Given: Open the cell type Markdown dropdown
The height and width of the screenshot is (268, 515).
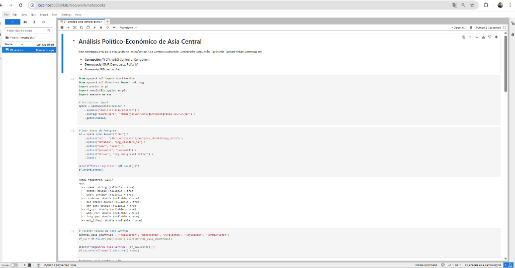Looking at the screenshot, I should [128, 28].
